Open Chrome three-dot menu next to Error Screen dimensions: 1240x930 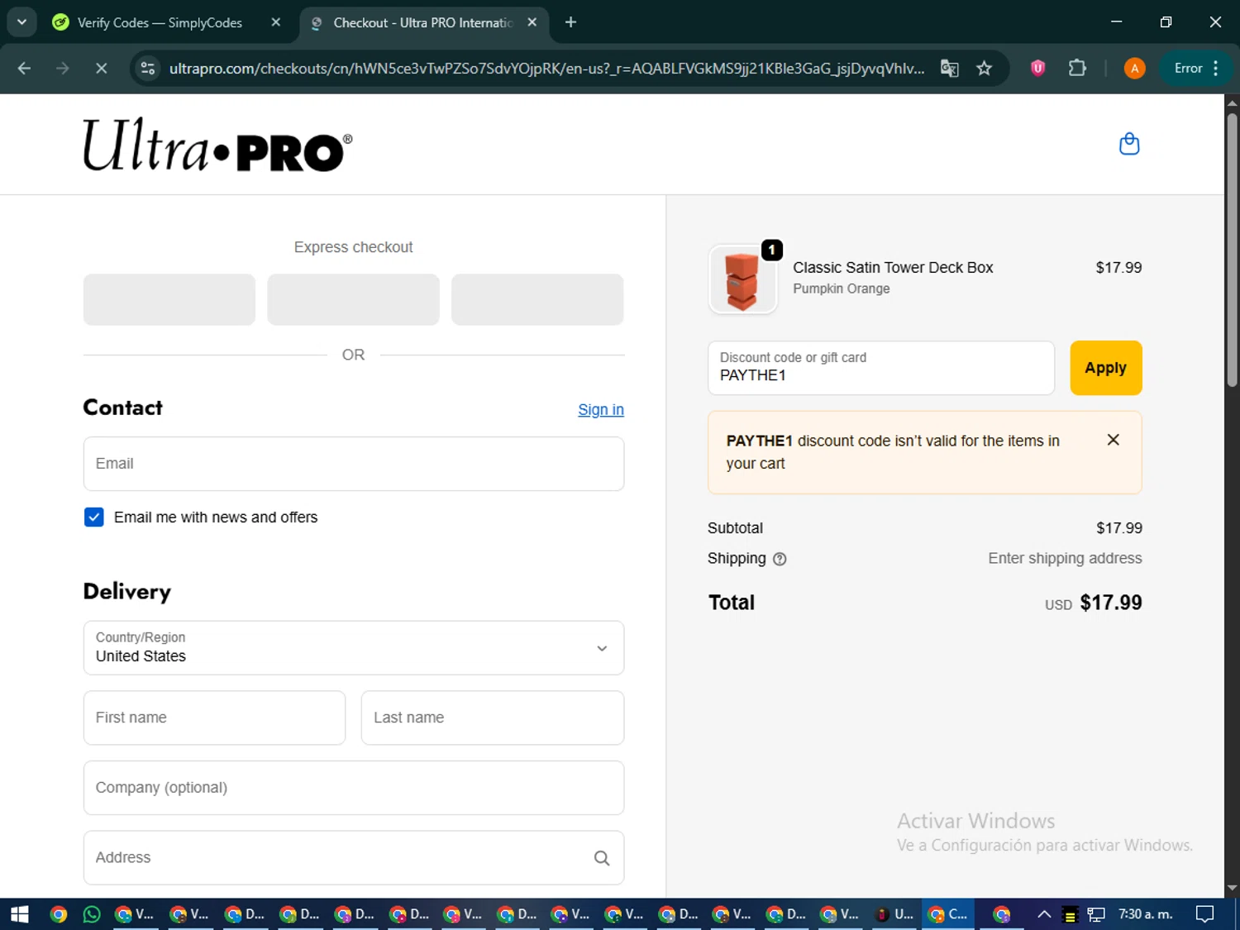pyautogui.click(x=1215, y=69)
